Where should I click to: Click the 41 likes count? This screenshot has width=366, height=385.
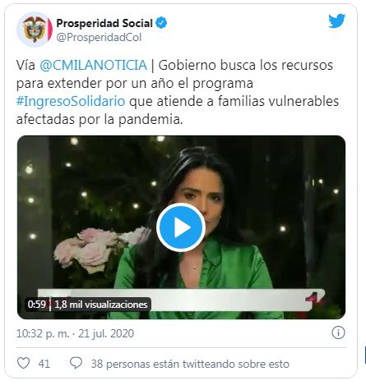[44, 364]
